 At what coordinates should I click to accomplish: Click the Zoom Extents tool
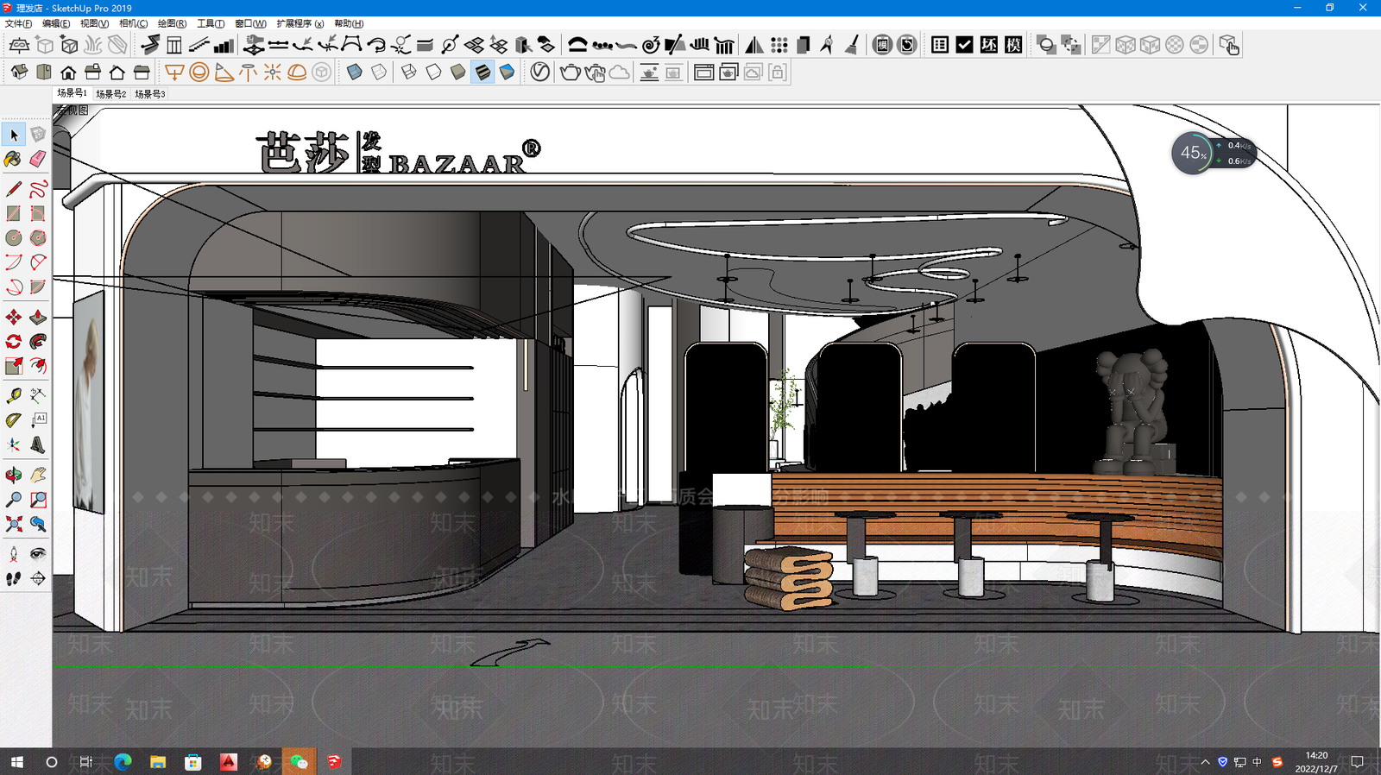(14, 523)
